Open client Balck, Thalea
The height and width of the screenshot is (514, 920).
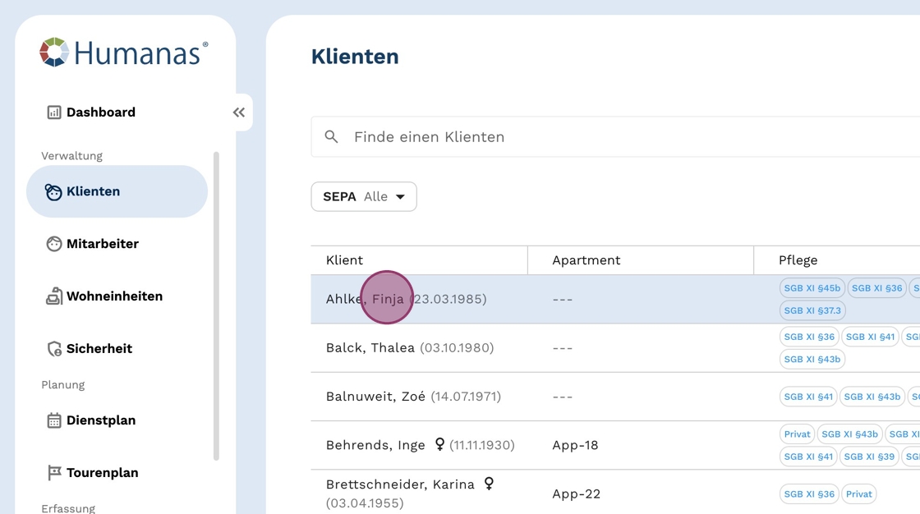pos(370,348)
